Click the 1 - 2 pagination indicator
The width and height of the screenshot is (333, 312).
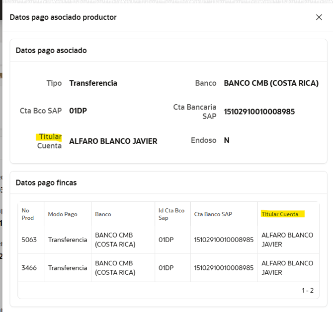coord(308,290)
